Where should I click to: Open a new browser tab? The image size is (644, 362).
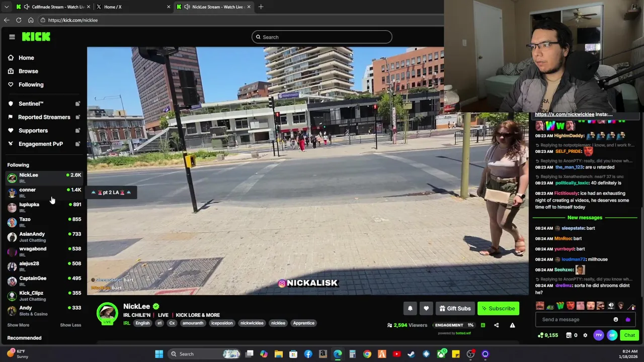point(261,7)
